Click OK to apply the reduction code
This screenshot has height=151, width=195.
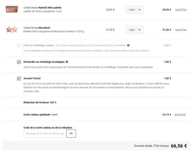[x=71, y=133]
